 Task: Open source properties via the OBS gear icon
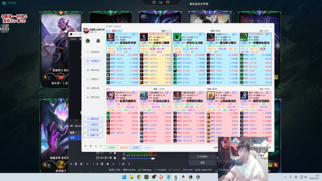107,164
